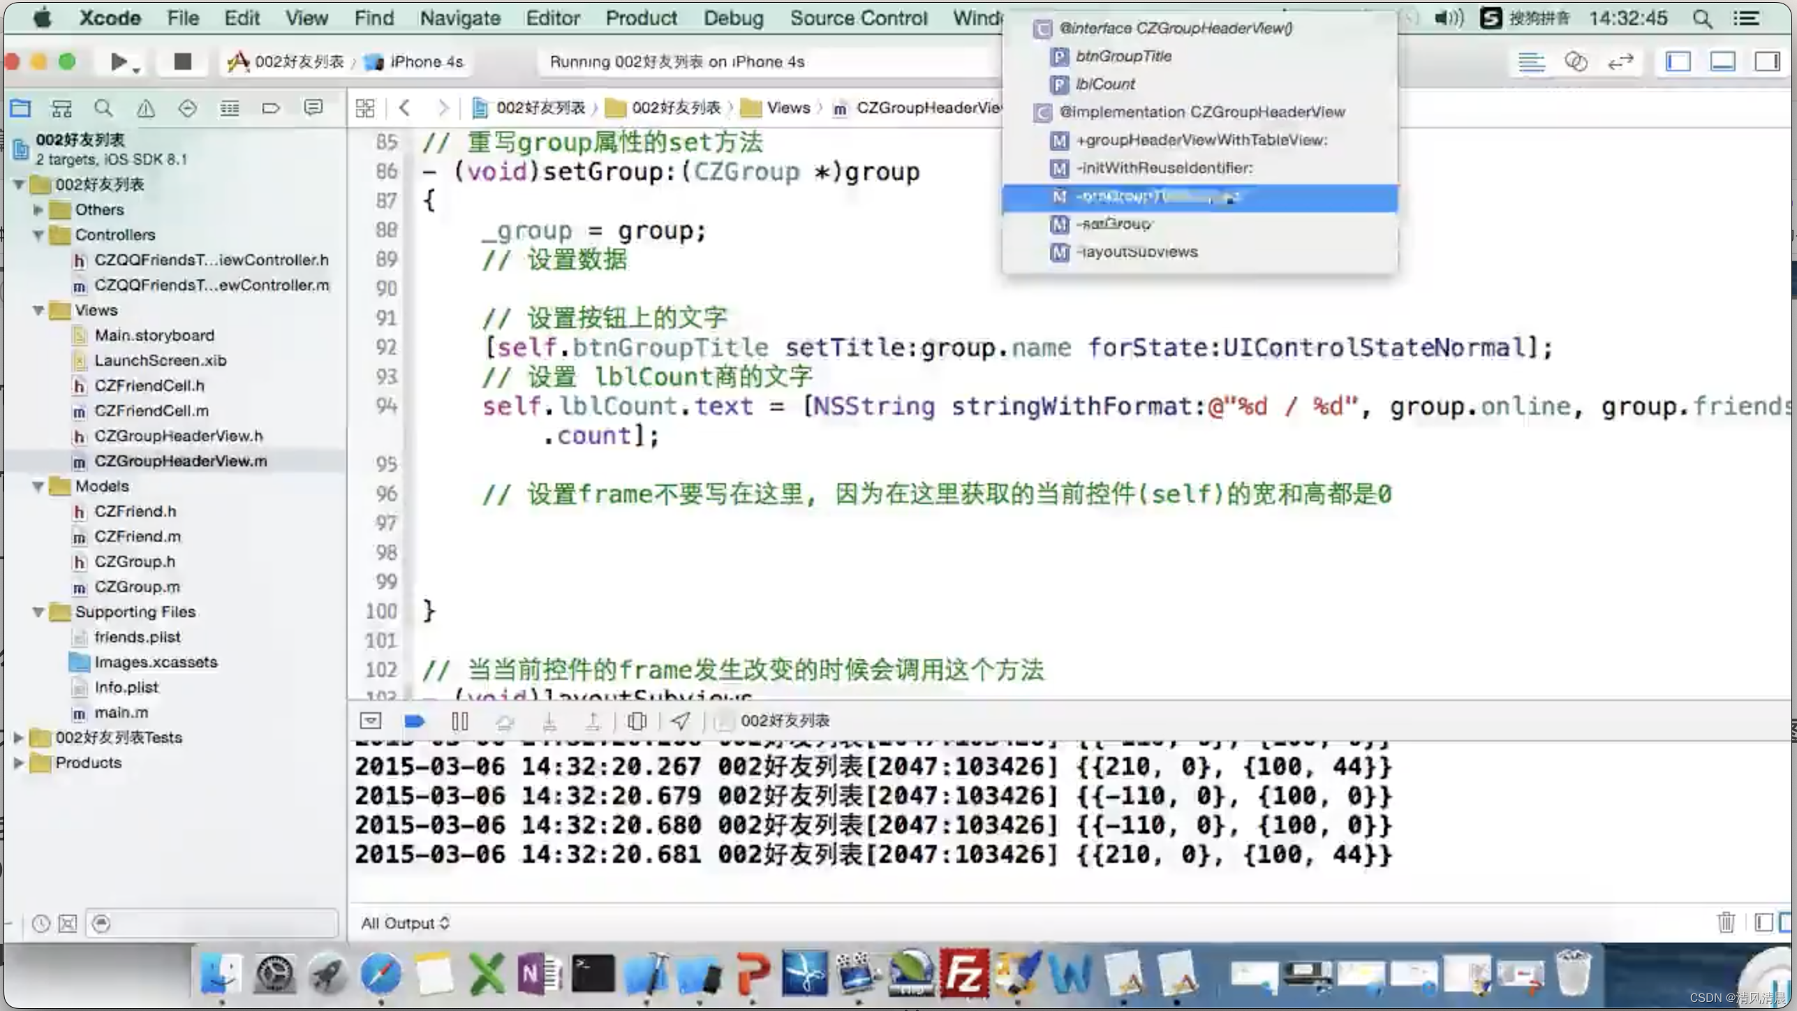Select the Standard editor button

[1531, 62]
